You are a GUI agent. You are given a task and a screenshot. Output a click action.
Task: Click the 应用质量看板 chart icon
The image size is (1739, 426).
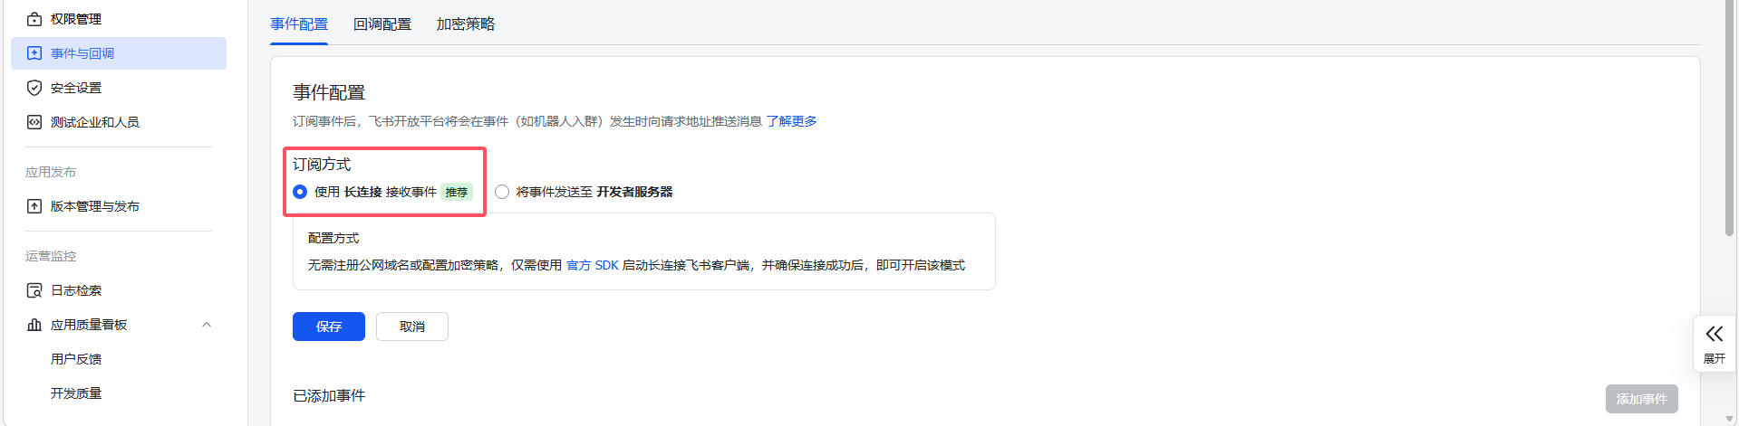point(34,325)
